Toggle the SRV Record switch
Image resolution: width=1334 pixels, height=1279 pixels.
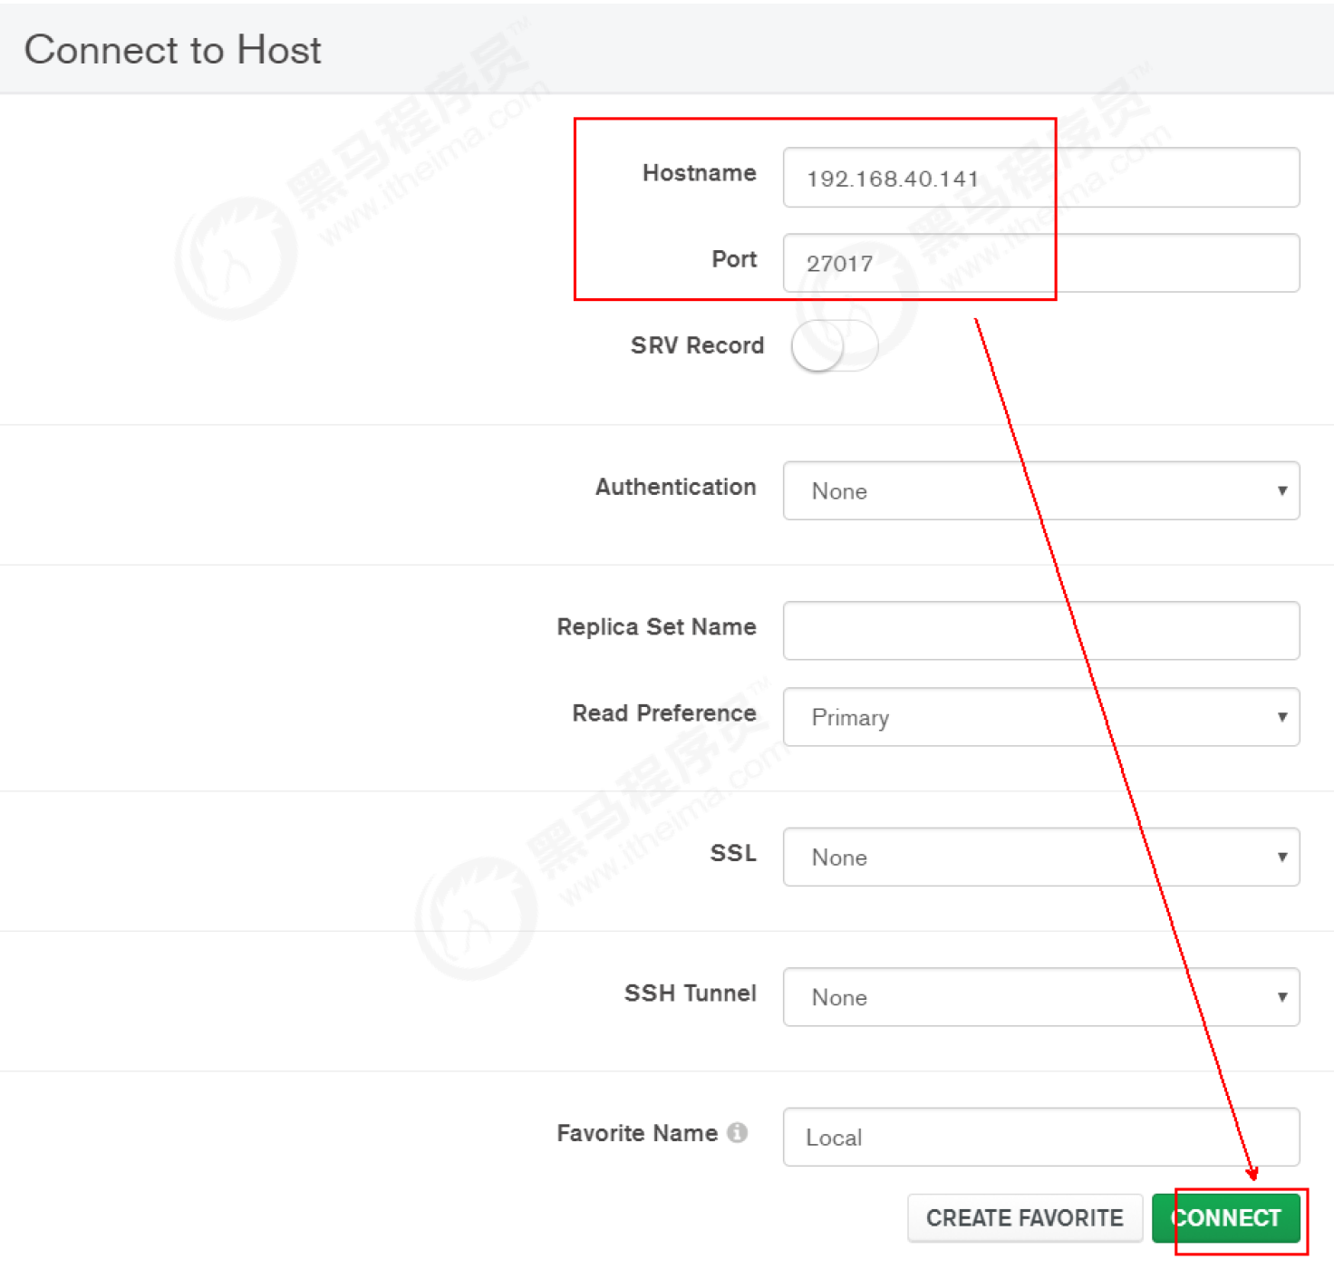point(834,345)
